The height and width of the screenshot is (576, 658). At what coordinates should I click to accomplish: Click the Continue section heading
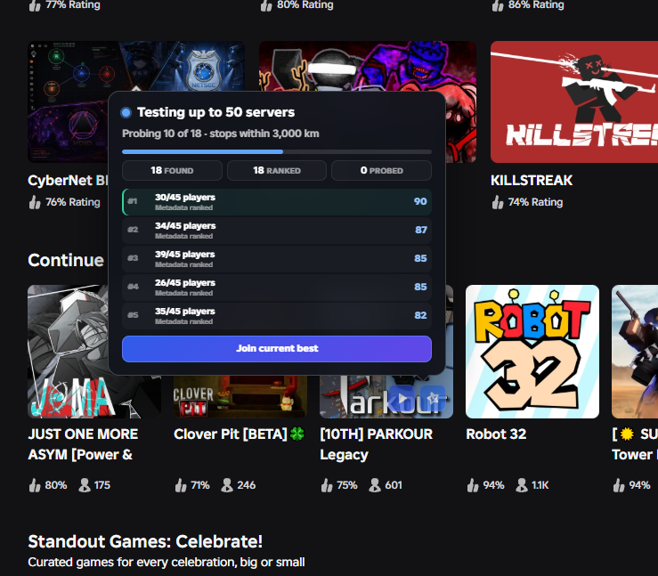tap(66, 260)
